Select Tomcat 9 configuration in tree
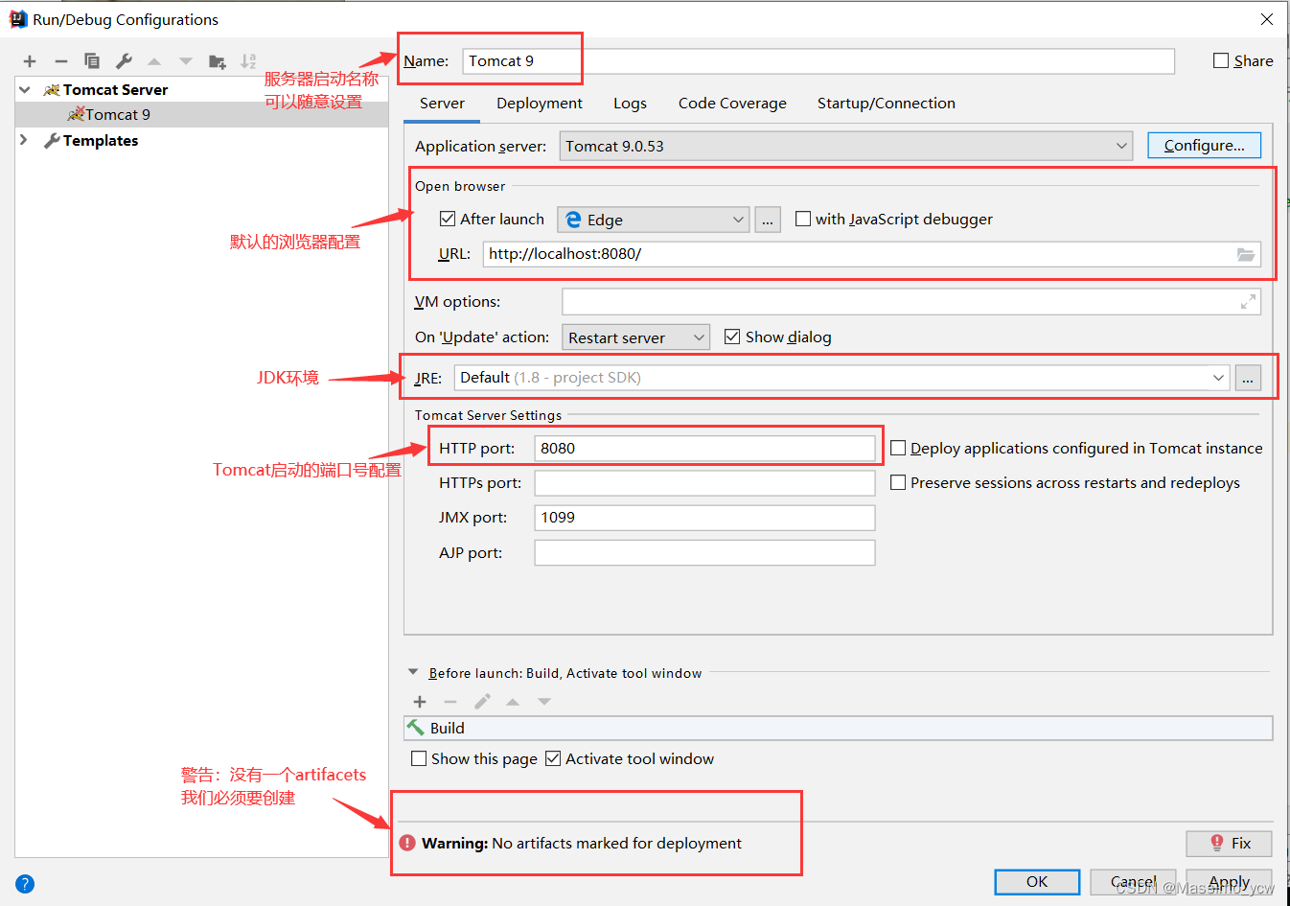The height and width of the screenshot is (906, 1290). [x=201, y=114]
